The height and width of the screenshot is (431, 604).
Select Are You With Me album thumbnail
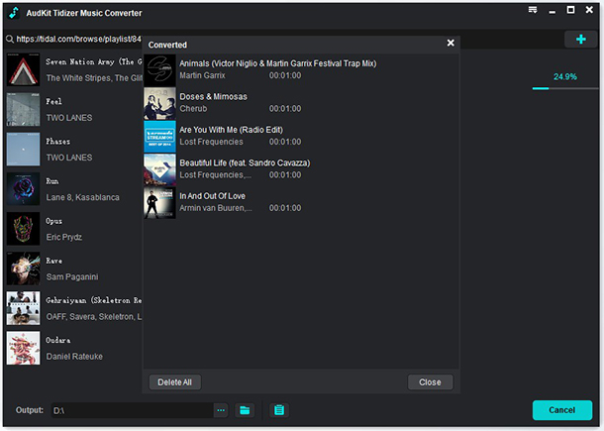159,137
